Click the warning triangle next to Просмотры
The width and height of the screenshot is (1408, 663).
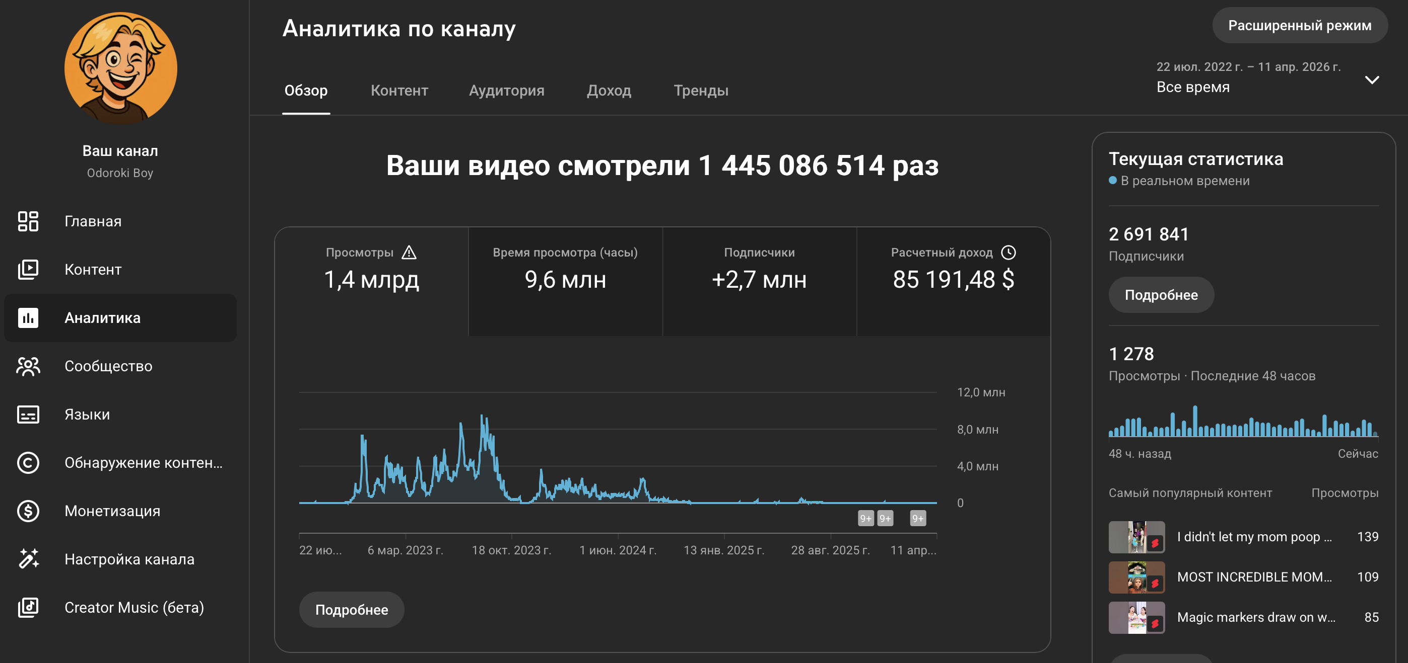click(409, 253)
